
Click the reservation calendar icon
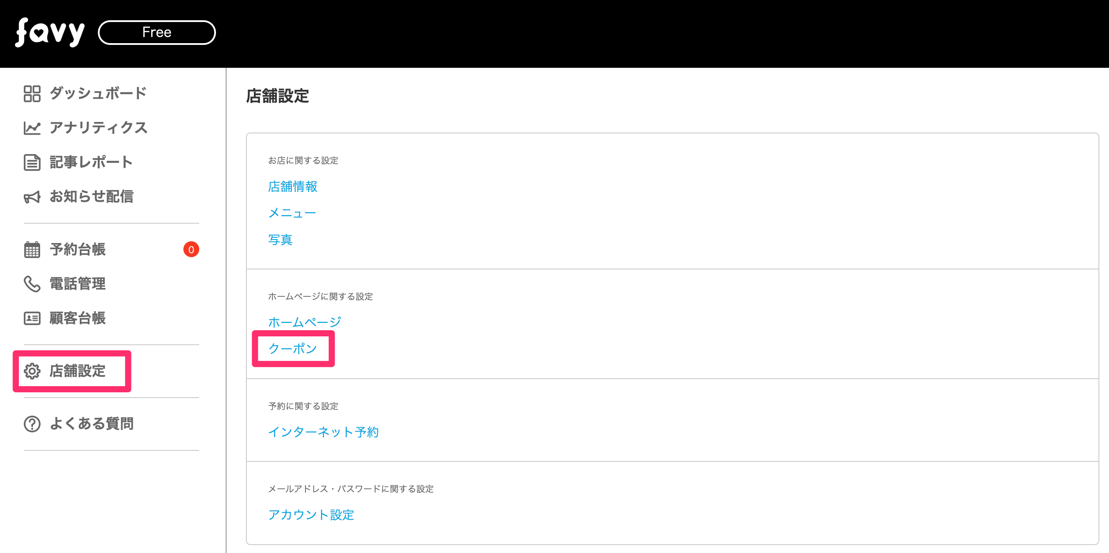click(x=32, y=250)
